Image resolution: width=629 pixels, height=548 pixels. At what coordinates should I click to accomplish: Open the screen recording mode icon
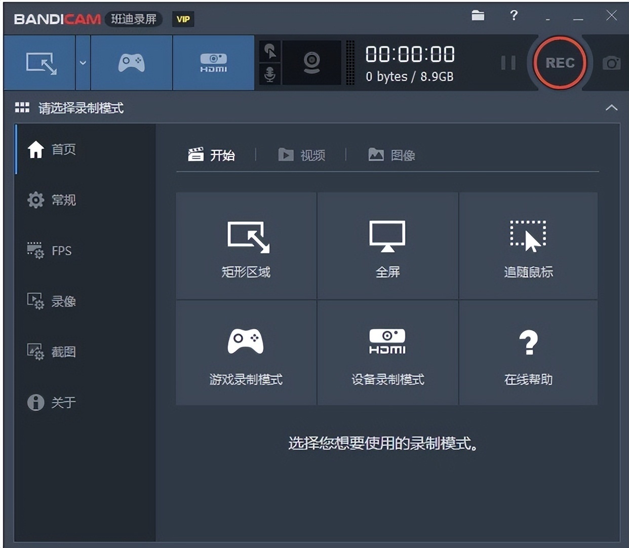[41, 63]
